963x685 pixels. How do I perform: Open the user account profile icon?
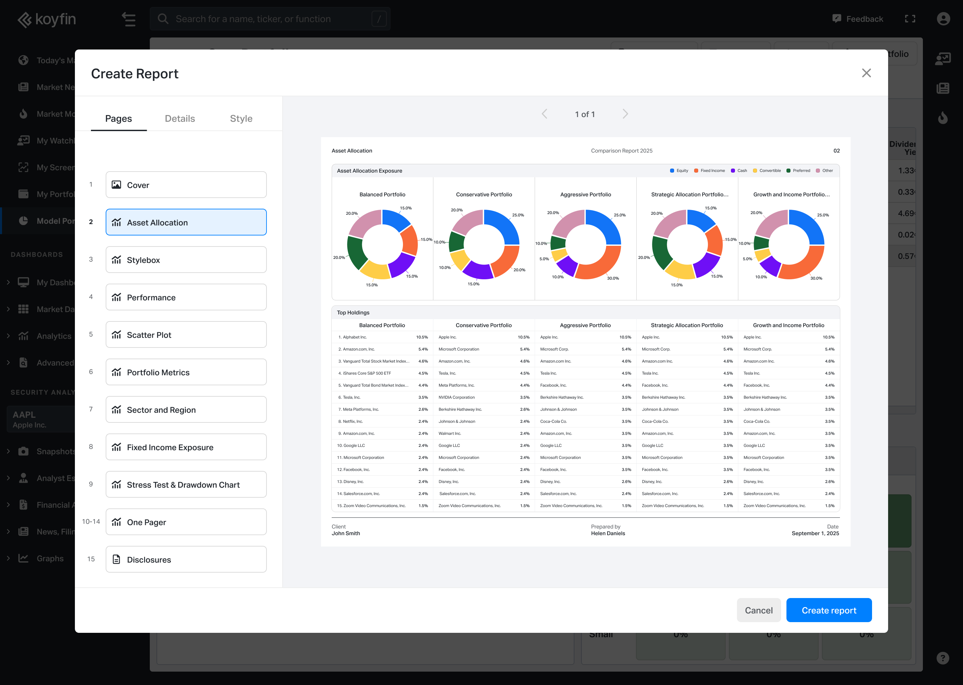coord(943,18)
